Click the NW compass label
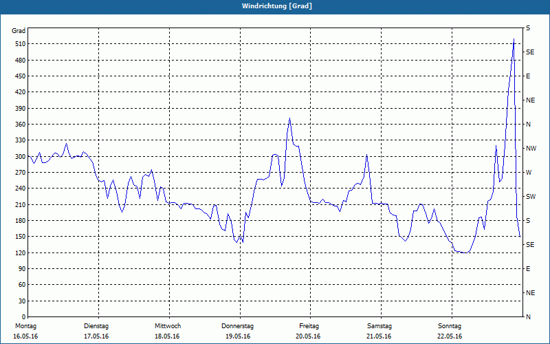550x344 pixels. 531,149
